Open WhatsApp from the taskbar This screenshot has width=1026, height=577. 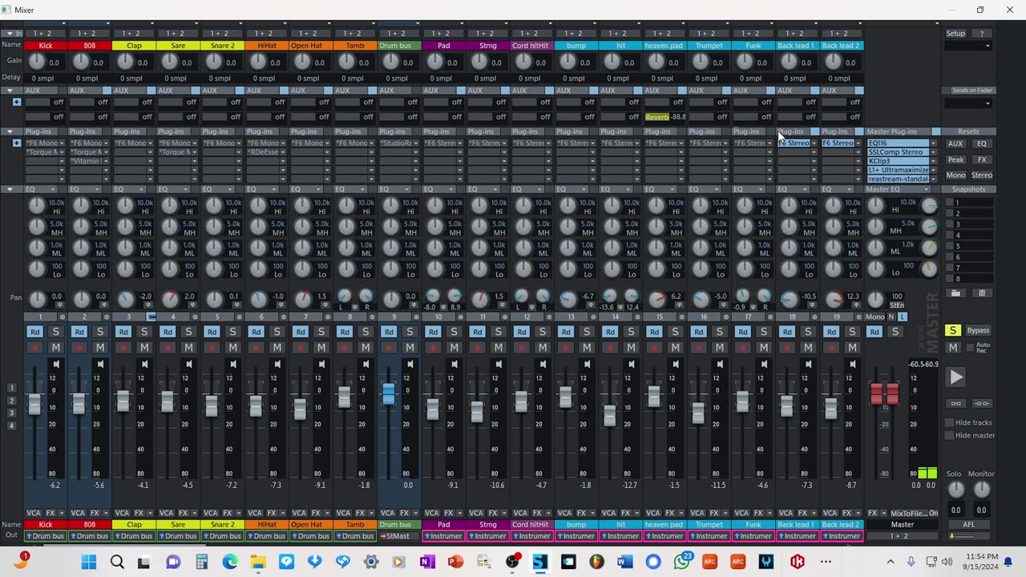coord(682,561)
